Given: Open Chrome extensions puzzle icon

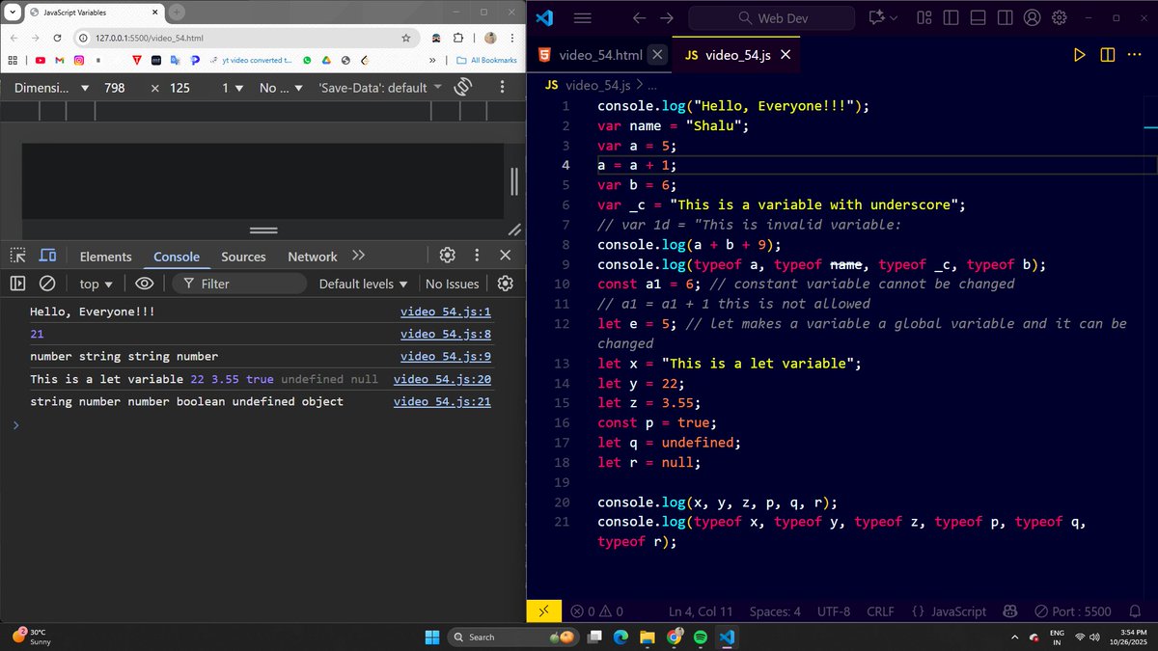Looking at the screenshot, I should [458, 39].
